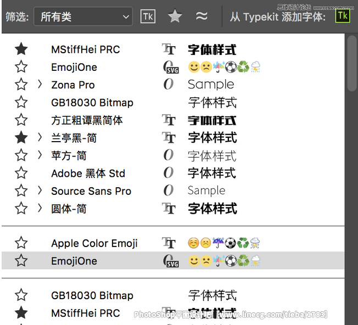Favorite the highlighted EmojiOne font
358x325 pixels.
click(21, 260)
